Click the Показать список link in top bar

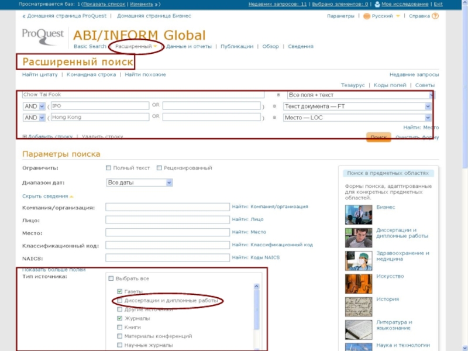(x=104, y=4)
